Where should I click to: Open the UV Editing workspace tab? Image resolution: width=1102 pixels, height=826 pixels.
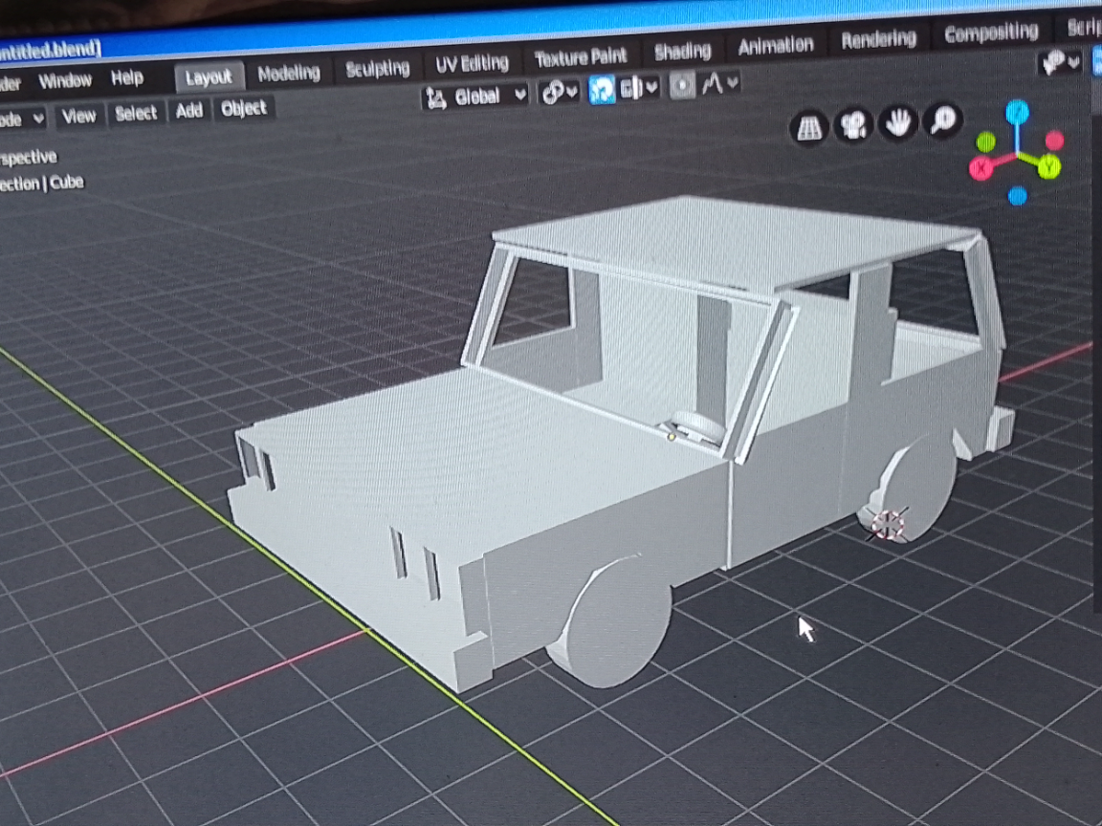[x=472, y=63]
